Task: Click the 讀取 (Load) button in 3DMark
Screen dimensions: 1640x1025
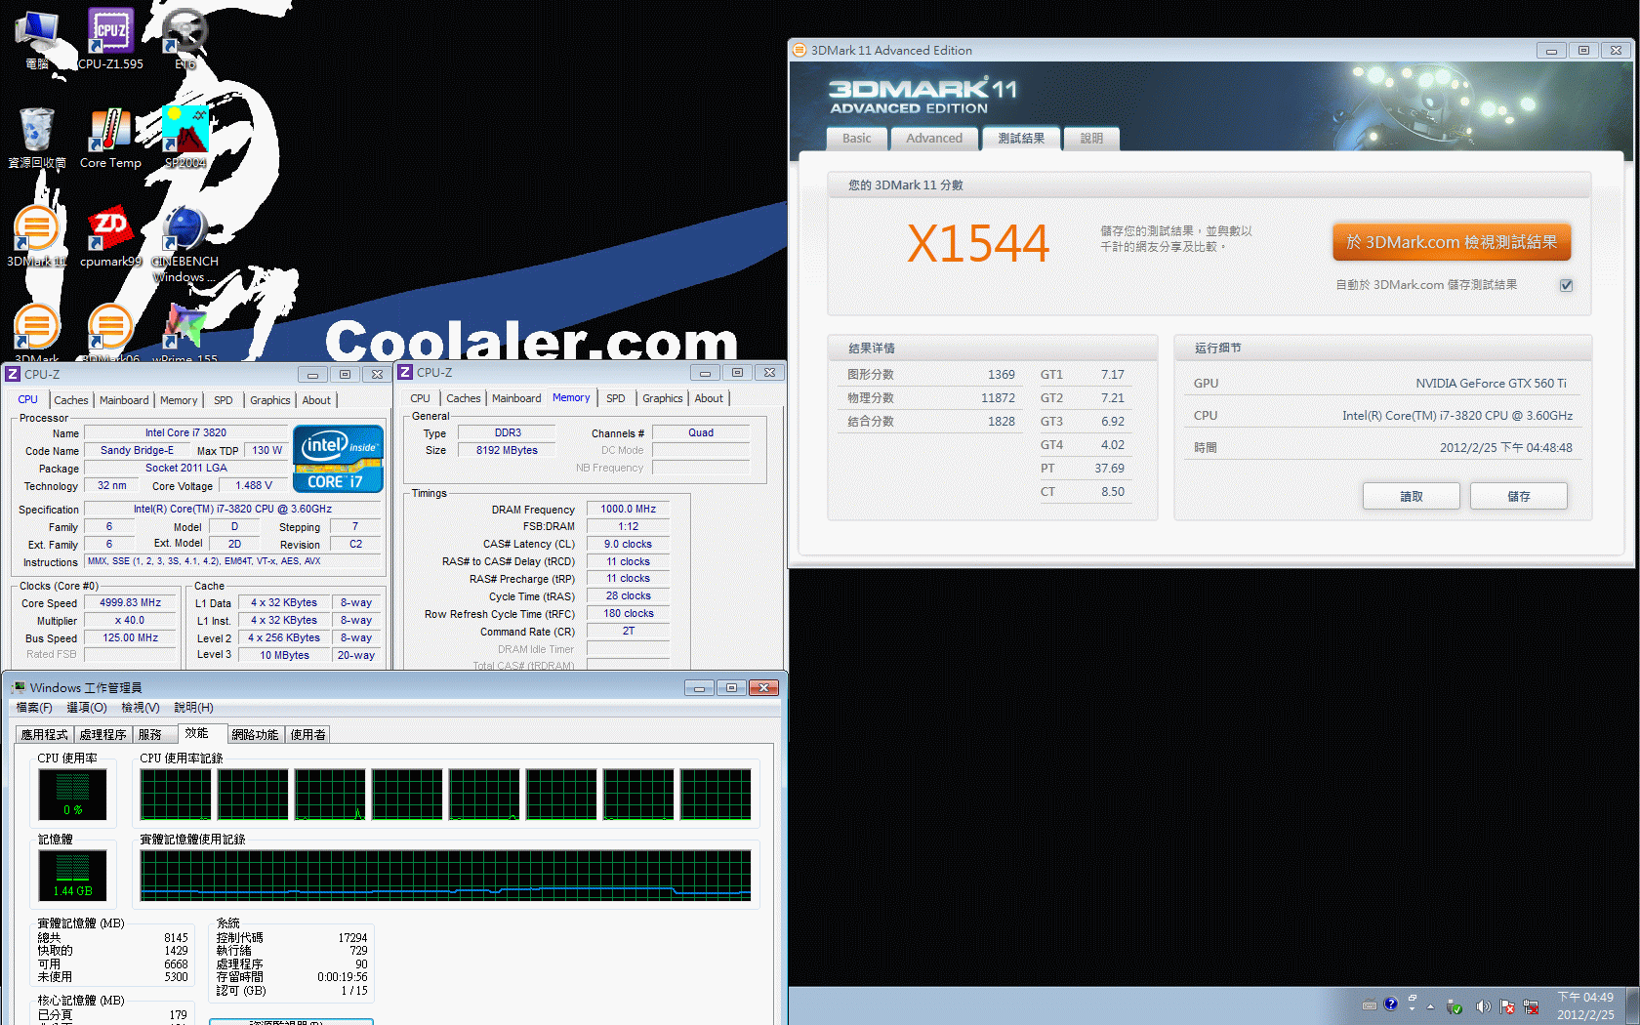Action: point(1412,496)
